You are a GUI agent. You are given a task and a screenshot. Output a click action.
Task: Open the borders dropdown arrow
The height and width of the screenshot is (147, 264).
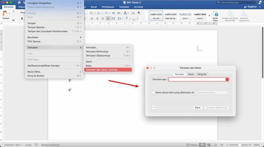[x=137, y=19]
